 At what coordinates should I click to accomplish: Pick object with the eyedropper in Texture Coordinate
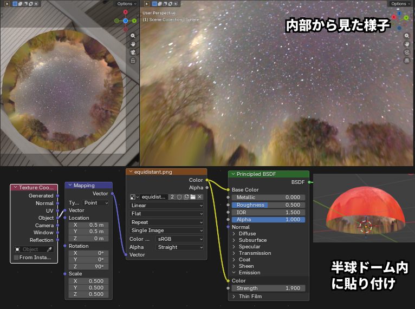click(x=49, y=249)
